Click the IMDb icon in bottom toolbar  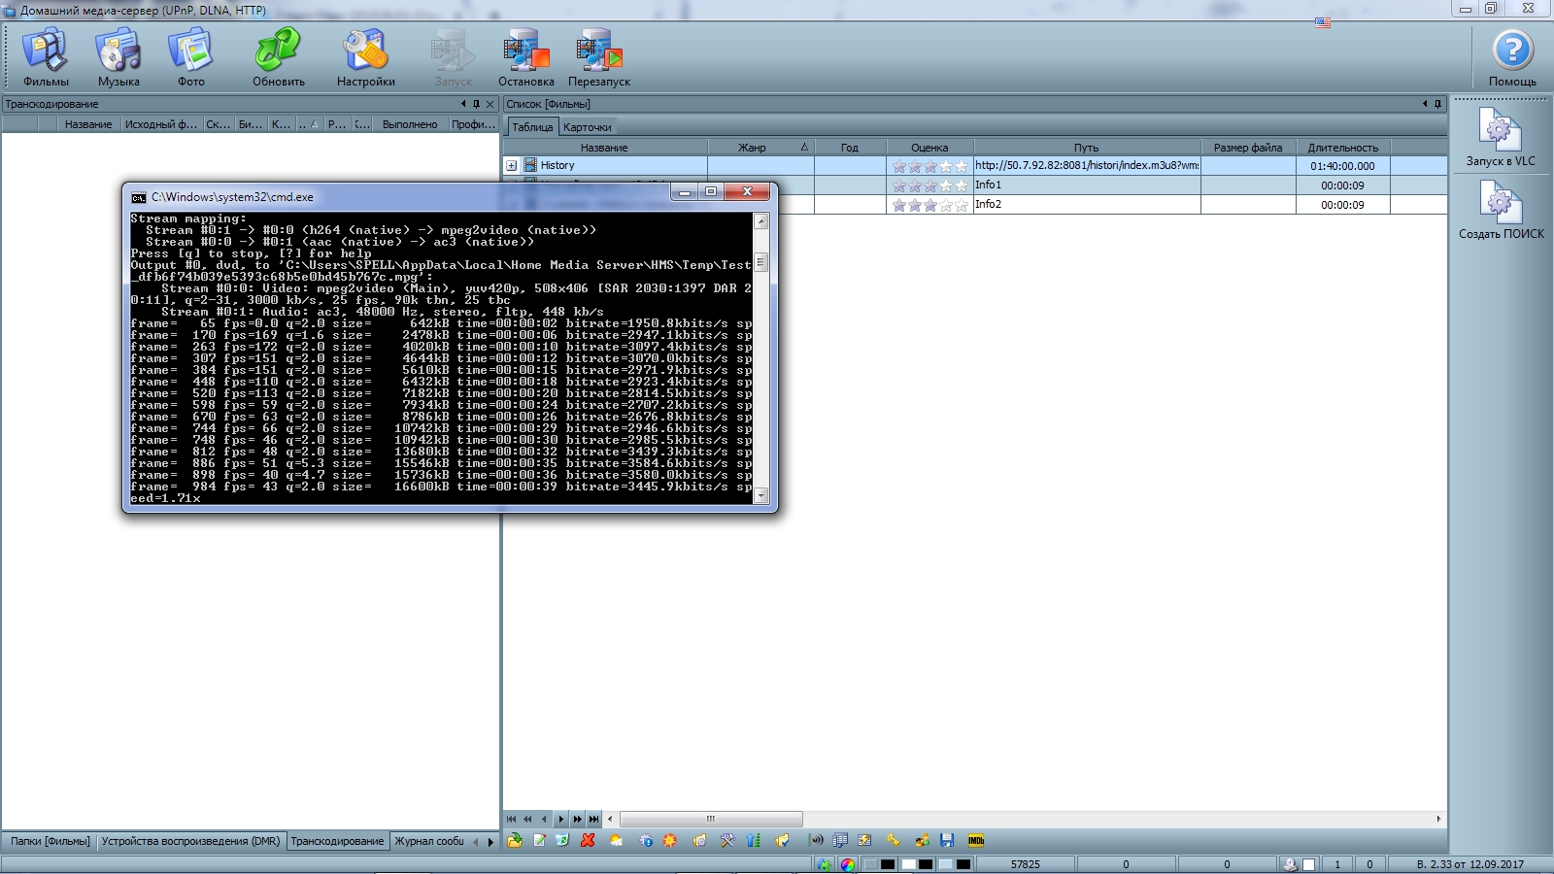click(x=976, y=841)
